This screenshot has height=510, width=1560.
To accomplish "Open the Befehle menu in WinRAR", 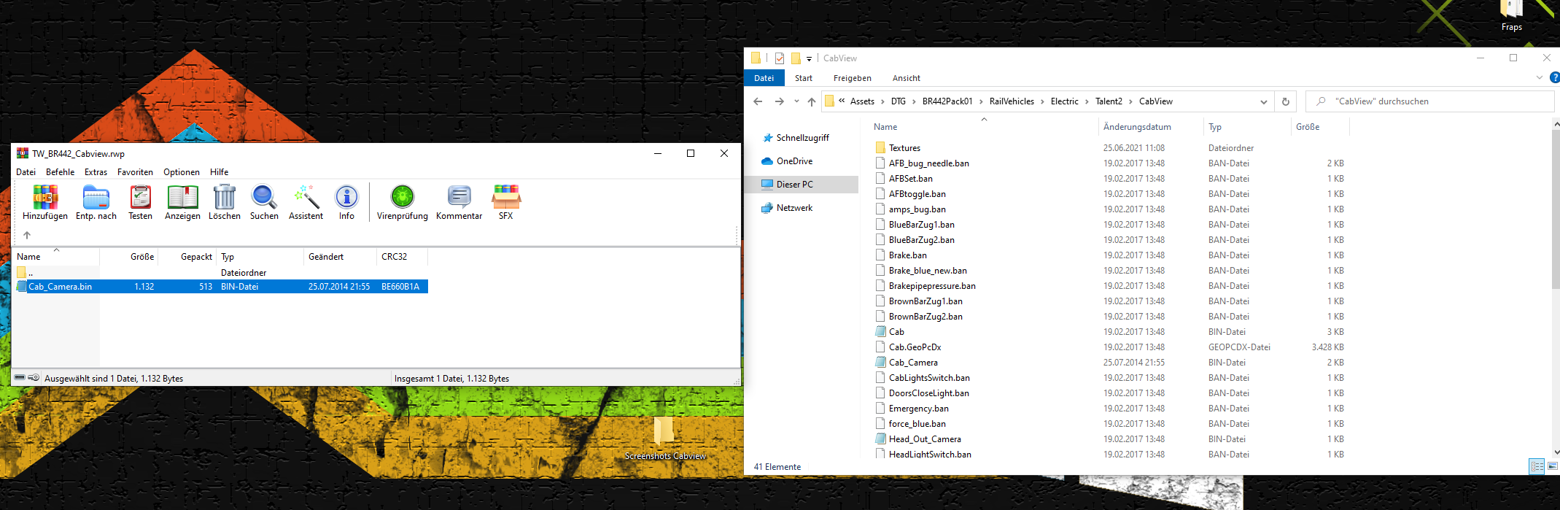I will tap(60, 172).
